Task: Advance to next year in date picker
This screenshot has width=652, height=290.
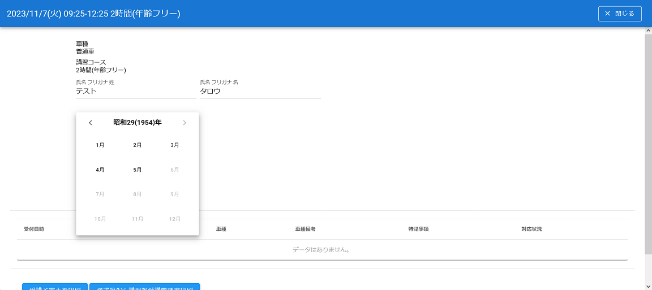Action: click(184, 123)
